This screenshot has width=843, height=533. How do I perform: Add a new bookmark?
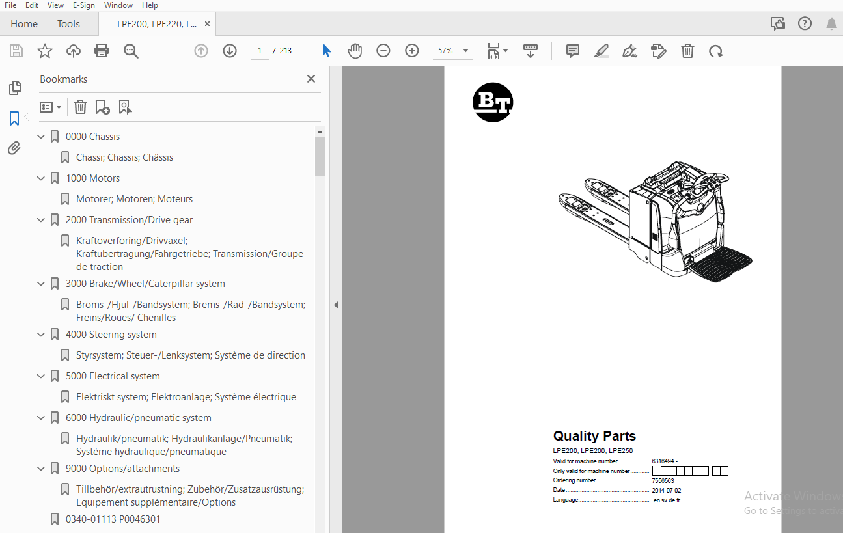(102, 107)
